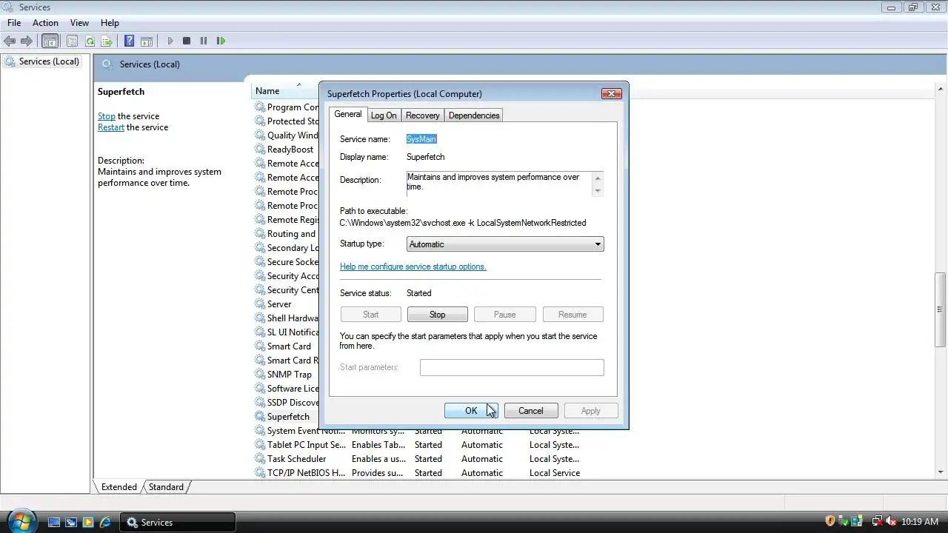Click the gear icon beside Task Scheduler service
Viewport: 948px width, 533px height.
260,458
